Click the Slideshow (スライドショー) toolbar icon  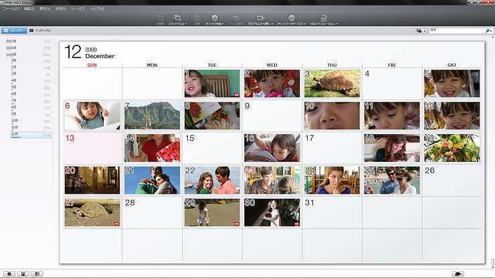(178, 19)
